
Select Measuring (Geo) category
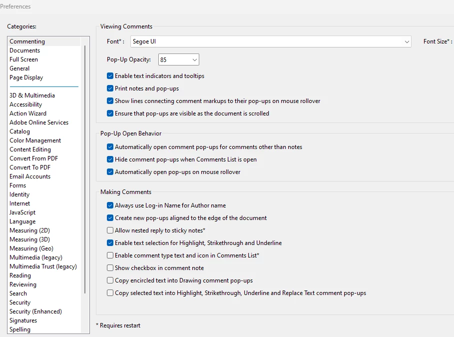[44, 248]
